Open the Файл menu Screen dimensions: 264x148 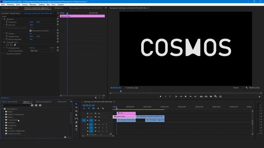[x=3, y=5]
